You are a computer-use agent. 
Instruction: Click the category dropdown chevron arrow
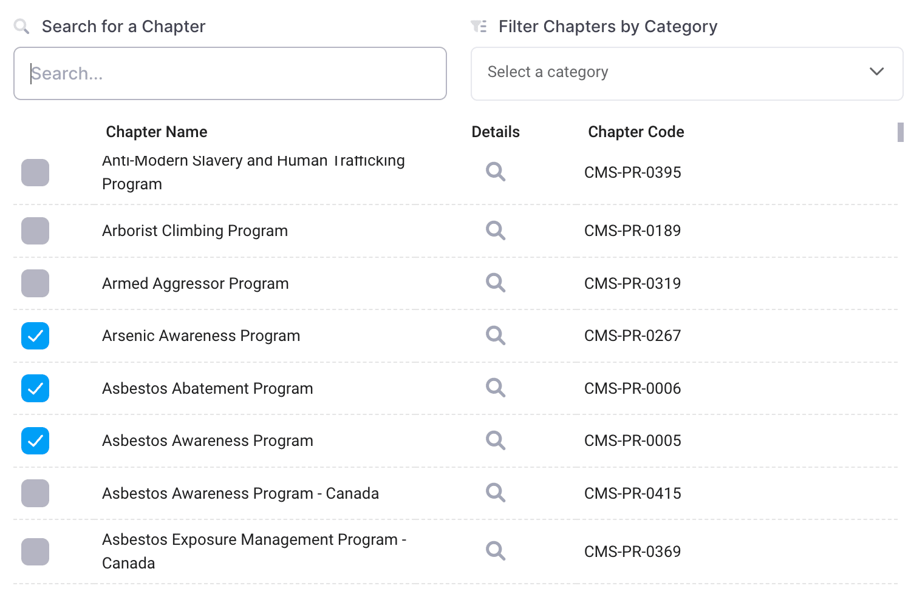[876, 72]
